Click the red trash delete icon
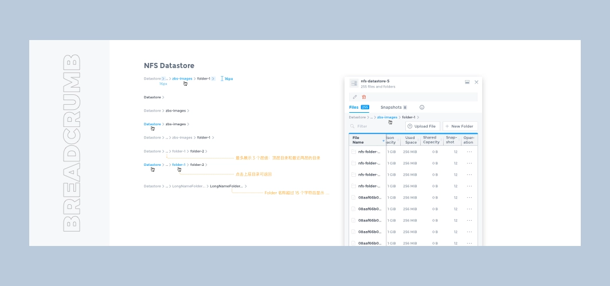The height and width of the screenshot is (286, 610). (x=363, y=97)
